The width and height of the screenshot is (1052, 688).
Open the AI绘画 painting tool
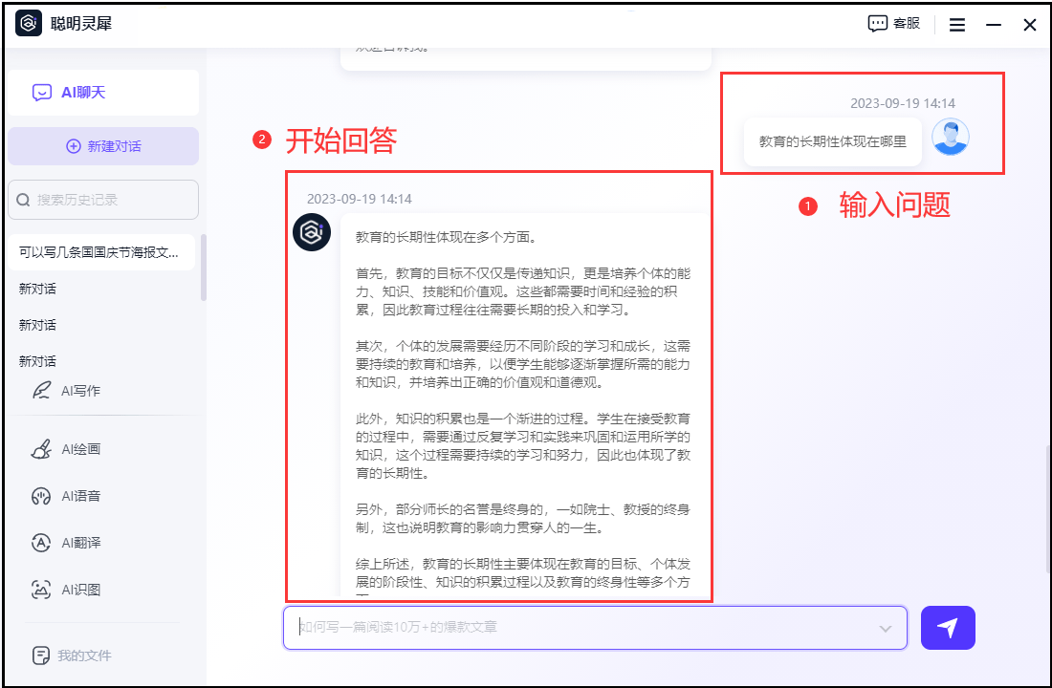pyautogui.click(x=80, y=449)
